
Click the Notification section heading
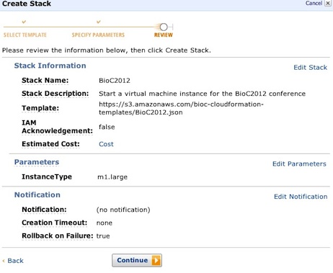coord(37,195)
